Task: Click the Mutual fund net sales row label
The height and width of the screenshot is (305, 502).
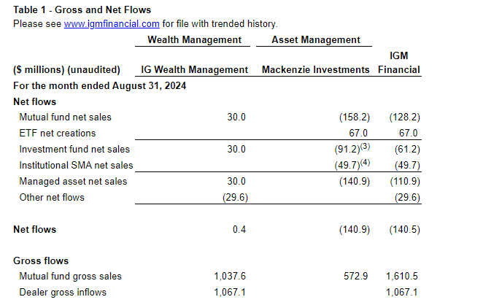Action: [66, 117]
